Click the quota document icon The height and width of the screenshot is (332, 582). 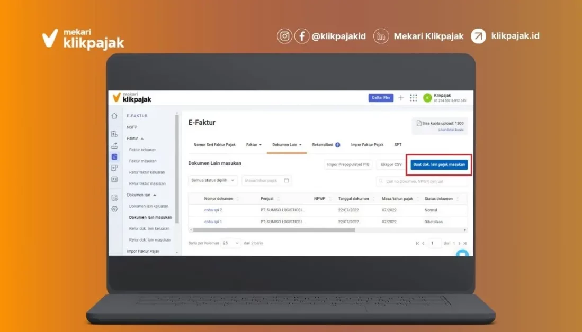coord(419,123)
